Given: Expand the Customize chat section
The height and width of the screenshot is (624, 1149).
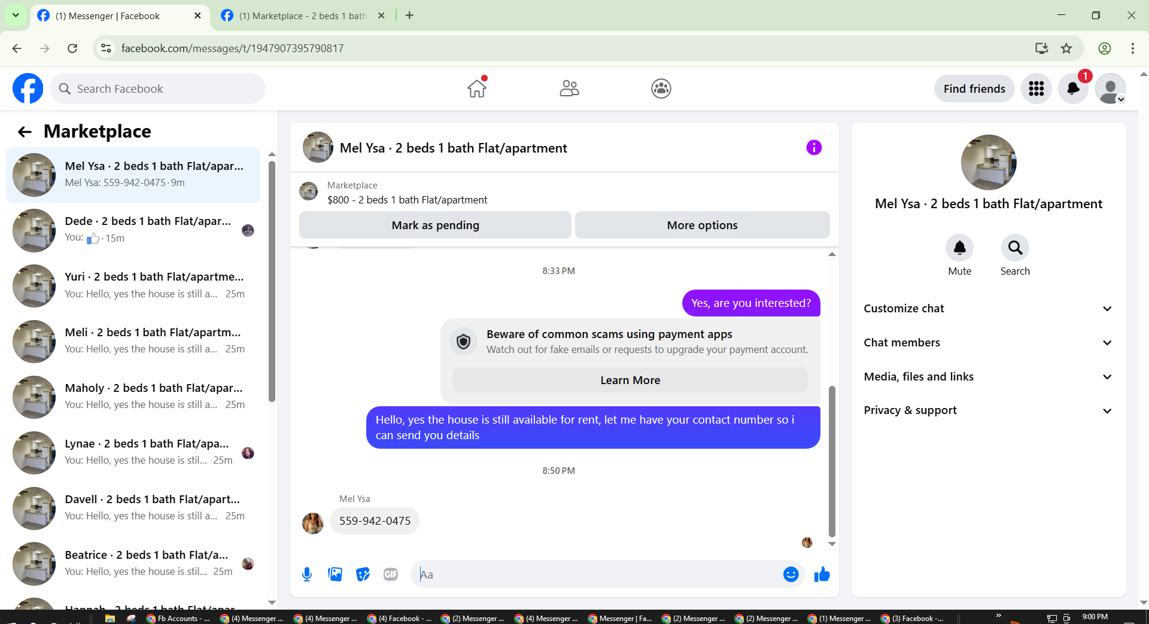Looking at the screenshot, I should tap(988, 309).
